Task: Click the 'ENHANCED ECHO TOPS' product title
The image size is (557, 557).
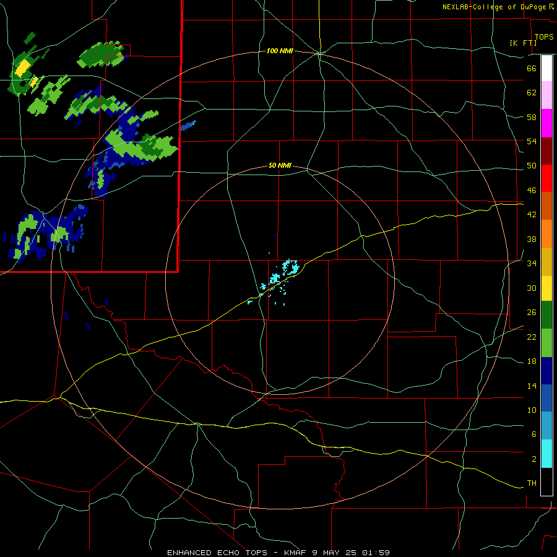Action: click(x=218, y=553)
